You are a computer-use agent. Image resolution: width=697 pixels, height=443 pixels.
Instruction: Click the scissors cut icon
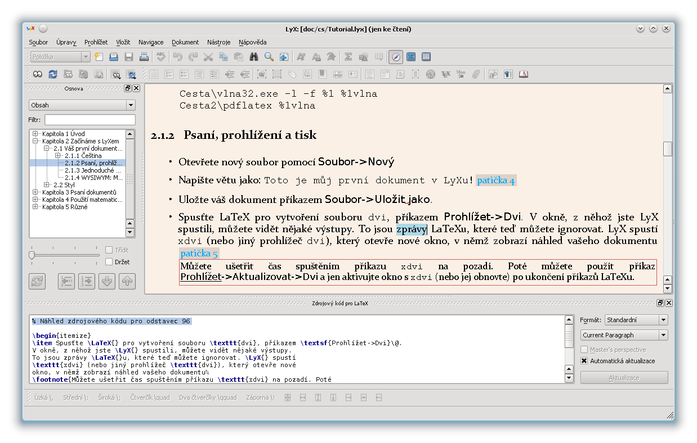(208, 57)
